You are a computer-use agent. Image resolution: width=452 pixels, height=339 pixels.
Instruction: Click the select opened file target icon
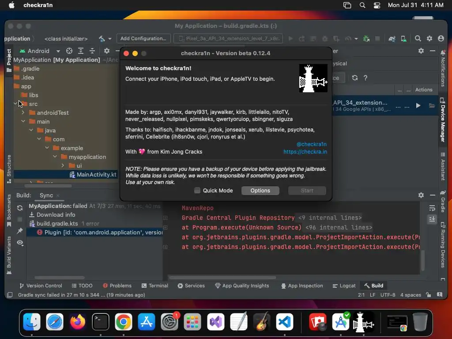click(x=69, y=51)
